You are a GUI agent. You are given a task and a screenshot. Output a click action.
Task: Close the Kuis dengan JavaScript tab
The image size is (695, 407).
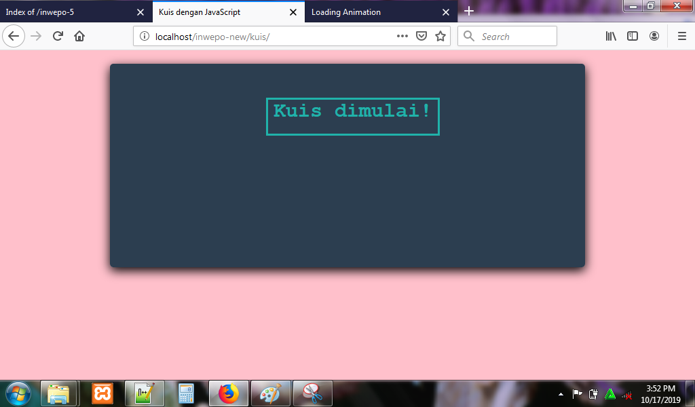click(293, 12)
